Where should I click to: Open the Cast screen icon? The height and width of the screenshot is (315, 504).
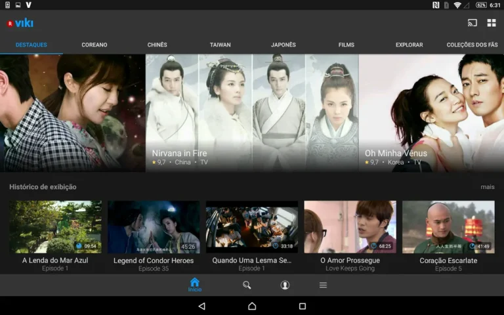click(x=472, y=23)
